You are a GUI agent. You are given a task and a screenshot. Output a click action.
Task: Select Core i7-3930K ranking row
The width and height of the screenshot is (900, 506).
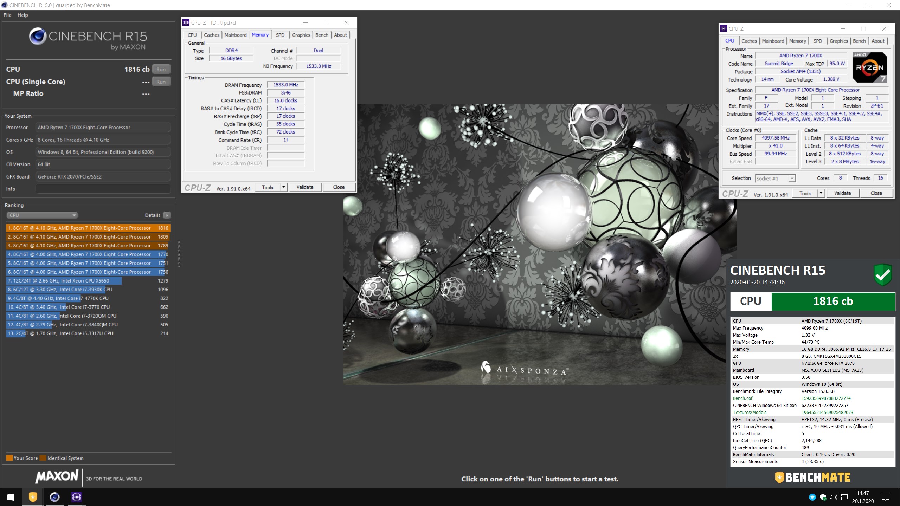[88, 290]
